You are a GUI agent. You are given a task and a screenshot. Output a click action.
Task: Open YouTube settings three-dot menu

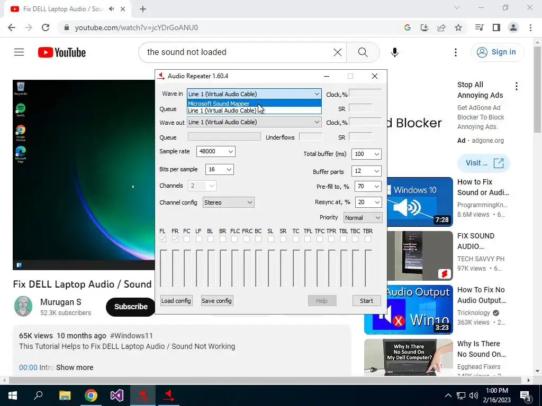pyautogui.click(x=456, y=52)
